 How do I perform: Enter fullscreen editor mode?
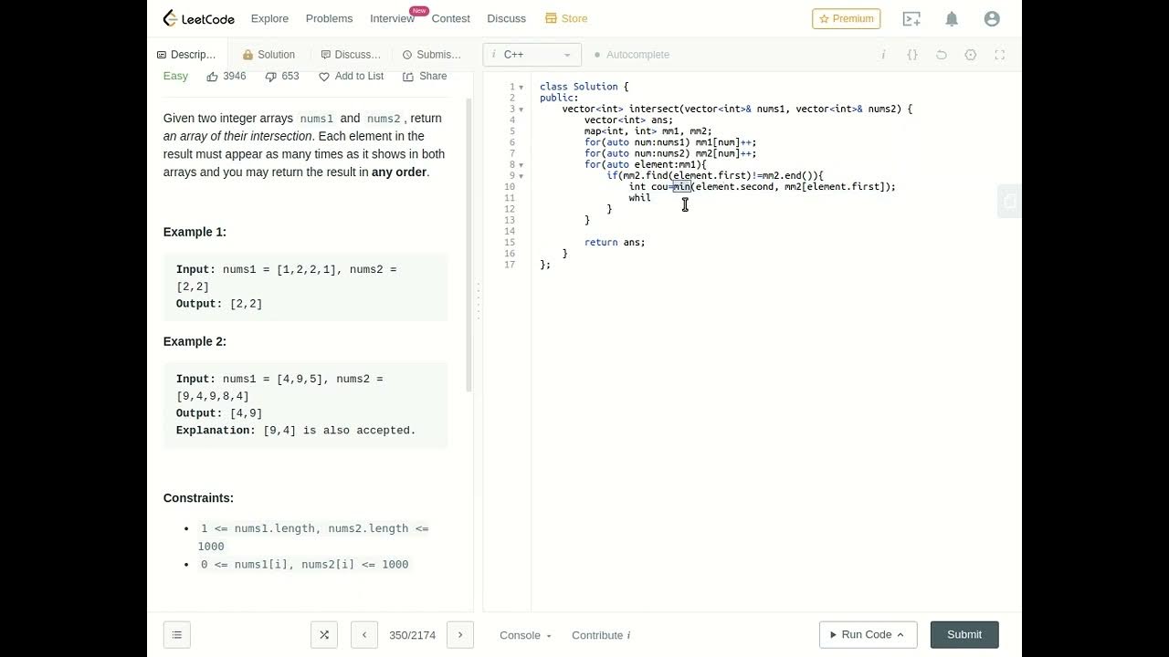(x=999, y=55)
